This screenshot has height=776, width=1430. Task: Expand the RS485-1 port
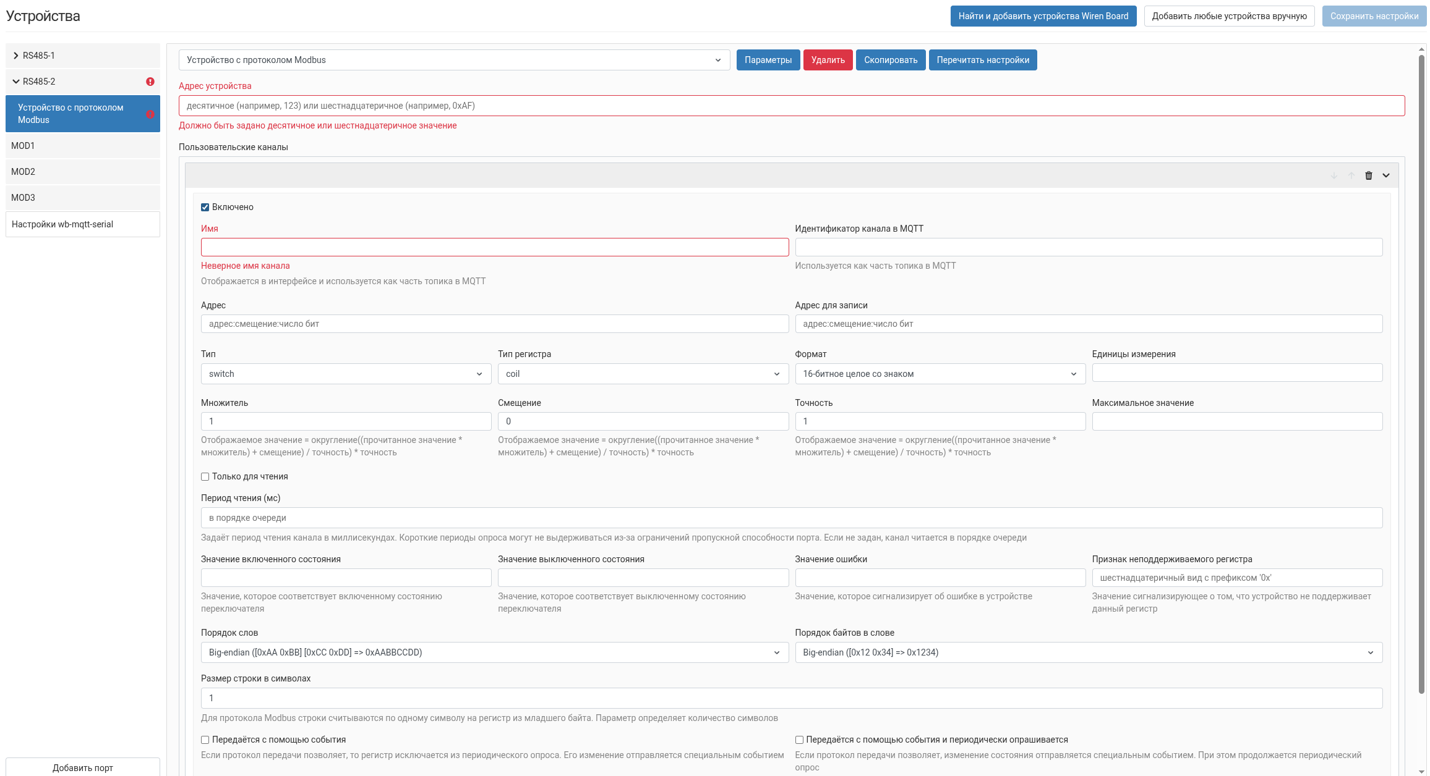(16, 56)
